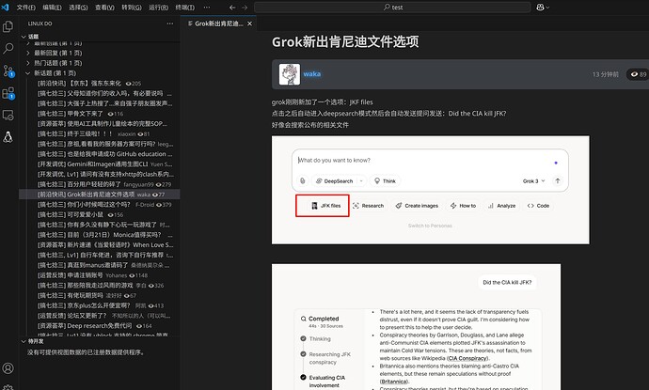Collapse the 话题 section

tap(24, 37)
